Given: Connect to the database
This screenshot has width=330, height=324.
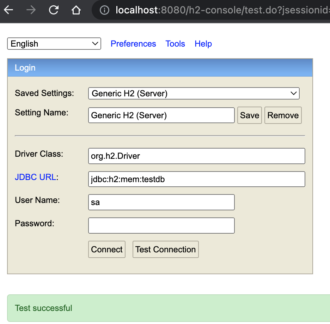Looking at the screenshot, I should point(107,250).
